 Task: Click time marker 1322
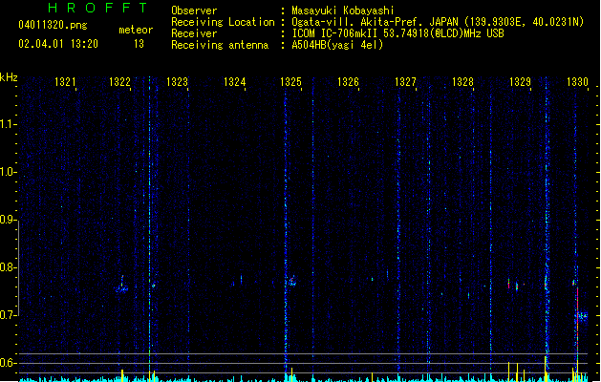coord(119,82)
